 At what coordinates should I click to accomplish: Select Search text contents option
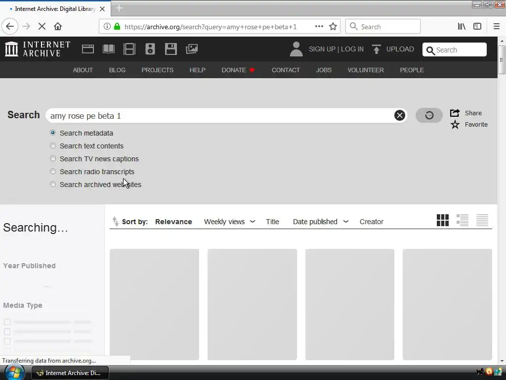(x=53, y=146)
